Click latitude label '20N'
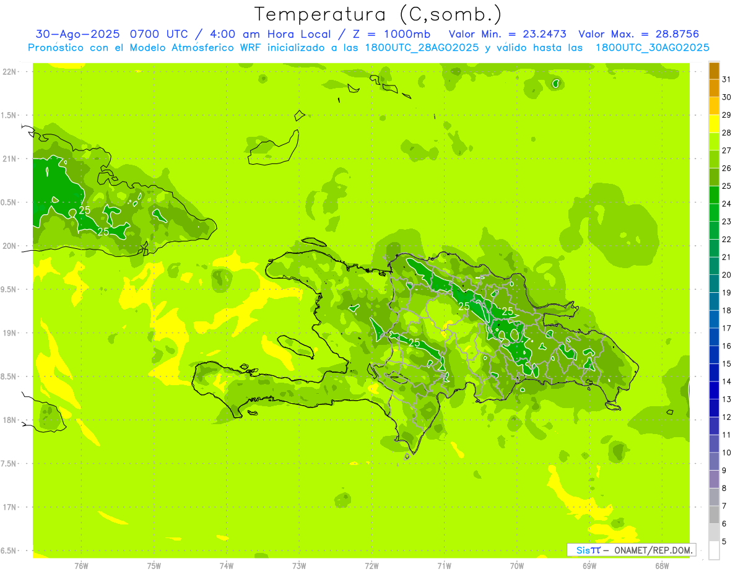 9,246
